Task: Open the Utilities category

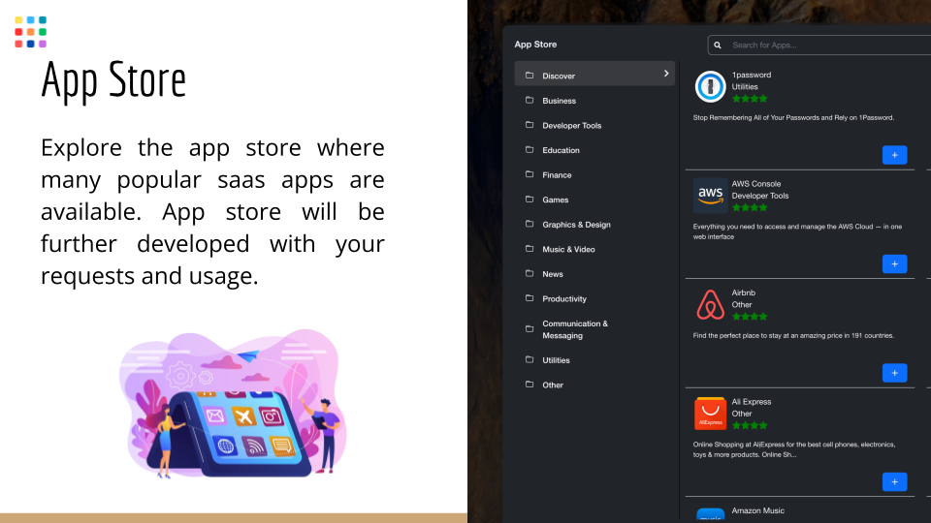Action: click(556, 360)
